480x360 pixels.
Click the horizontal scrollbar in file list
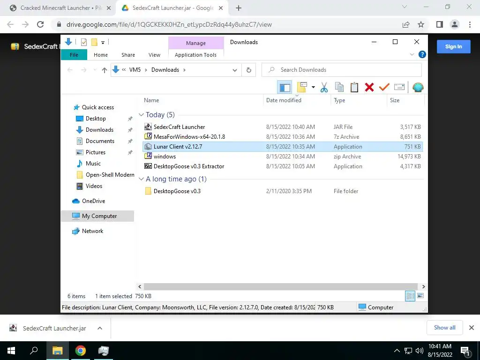tap(281, 286)
